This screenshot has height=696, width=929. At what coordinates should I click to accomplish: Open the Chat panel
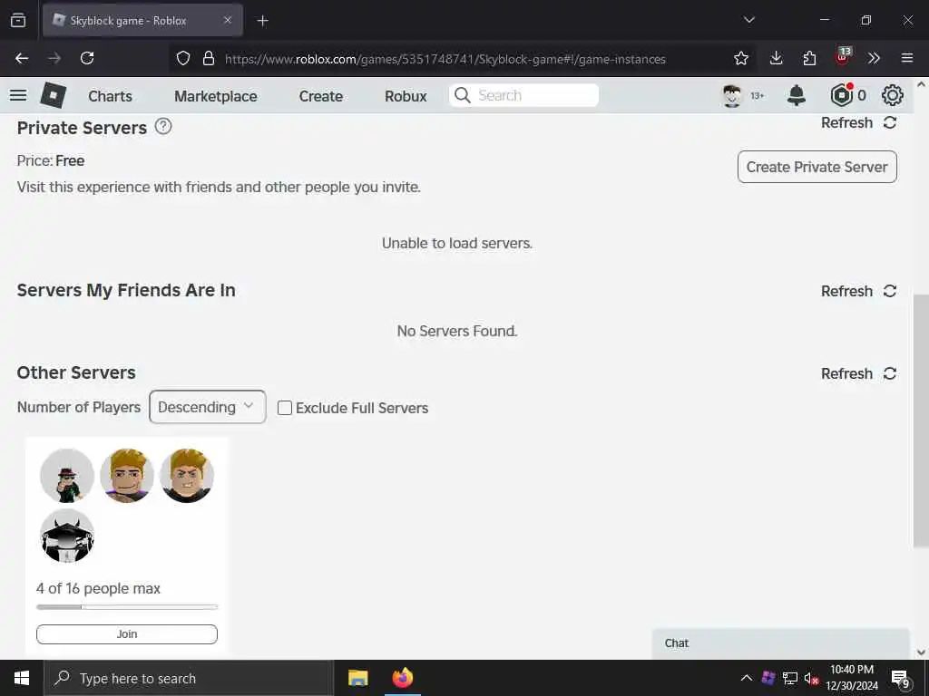[780, 644]
